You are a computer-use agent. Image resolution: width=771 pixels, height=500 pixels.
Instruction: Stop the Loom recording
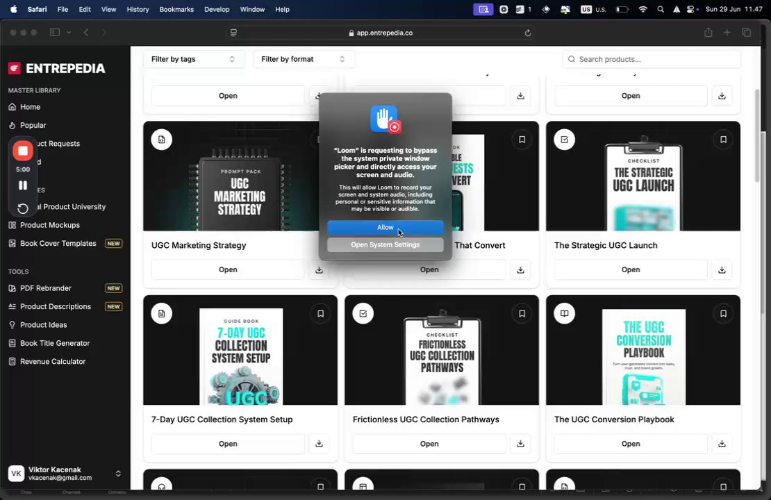[x=23, y=151]
